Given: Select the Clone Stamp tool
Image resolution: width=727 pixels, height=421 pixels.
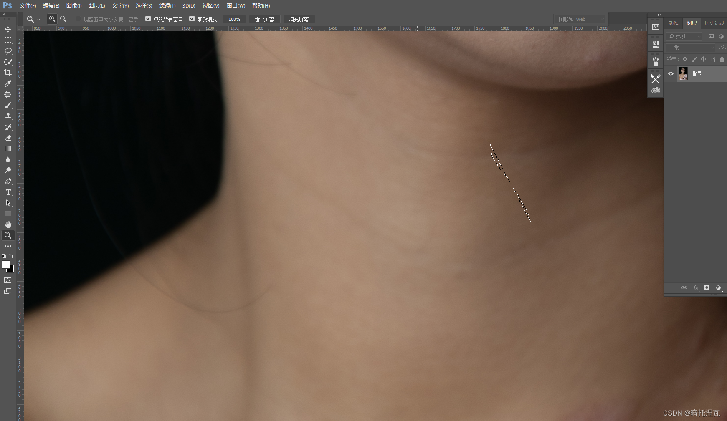Looking at the screenshot, I should point(8,116).
